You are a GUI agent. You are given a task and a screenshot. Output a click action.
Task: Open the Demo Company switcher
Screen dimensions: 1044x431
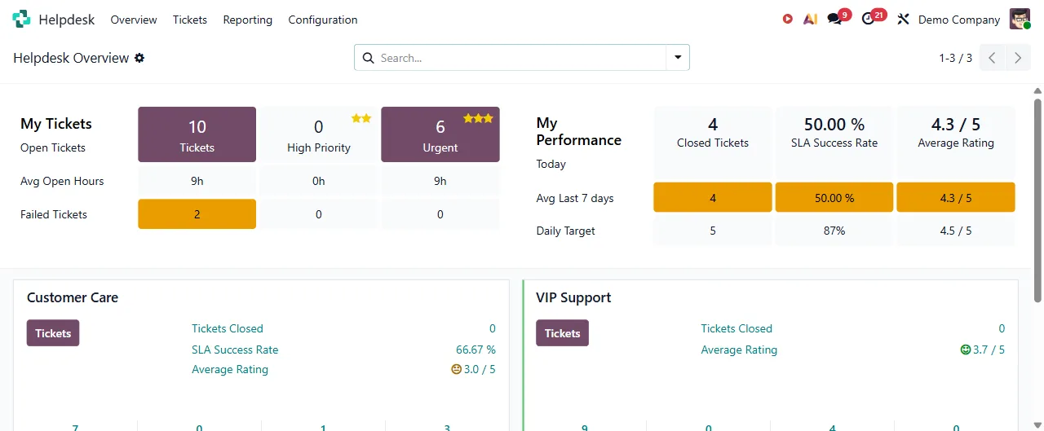point(959,20)
